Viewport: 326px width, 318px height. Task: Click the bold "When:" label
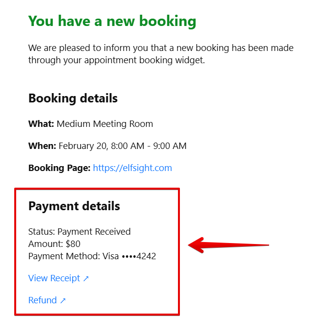click(x=42, y=146)
